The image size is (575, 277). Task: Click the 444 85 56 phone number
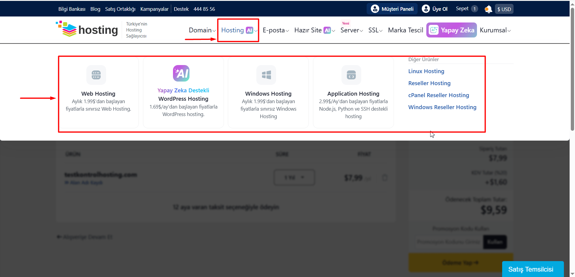click(x=204, y=9)
